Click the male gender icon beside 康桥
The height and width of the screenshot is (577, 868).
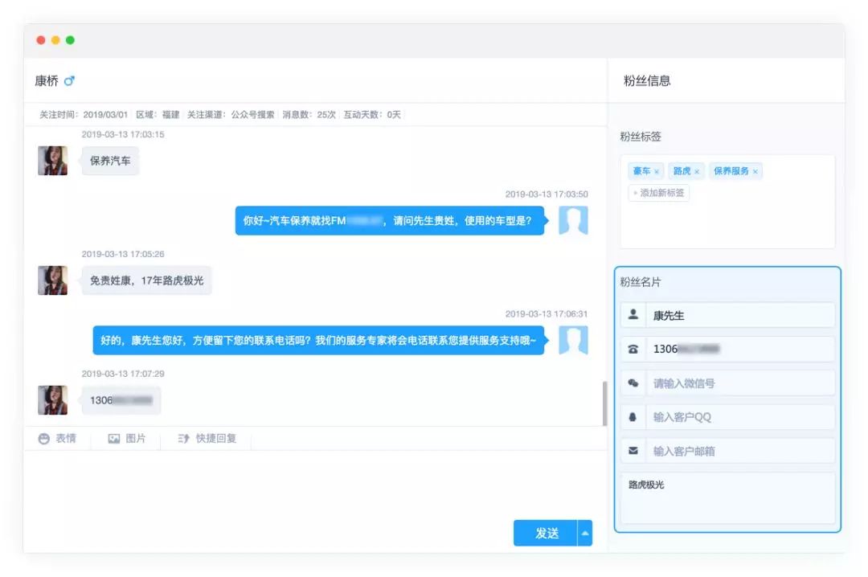[x=69, y=80]
